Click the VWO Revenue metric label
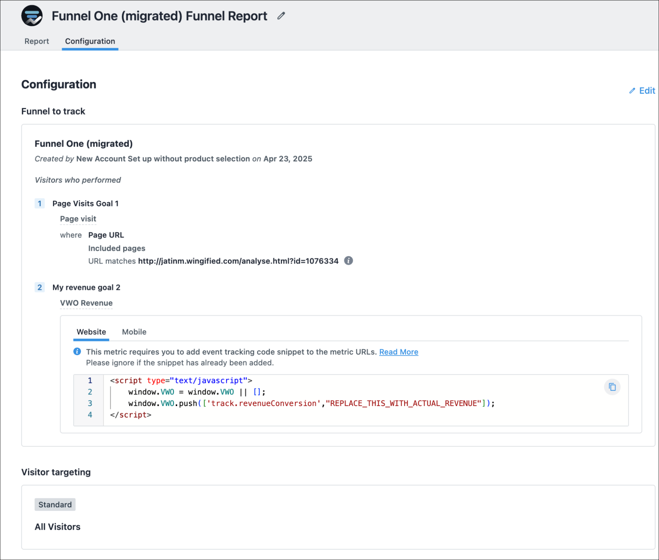Viewport: 659px width, 560px height. (x=86, y=303)
